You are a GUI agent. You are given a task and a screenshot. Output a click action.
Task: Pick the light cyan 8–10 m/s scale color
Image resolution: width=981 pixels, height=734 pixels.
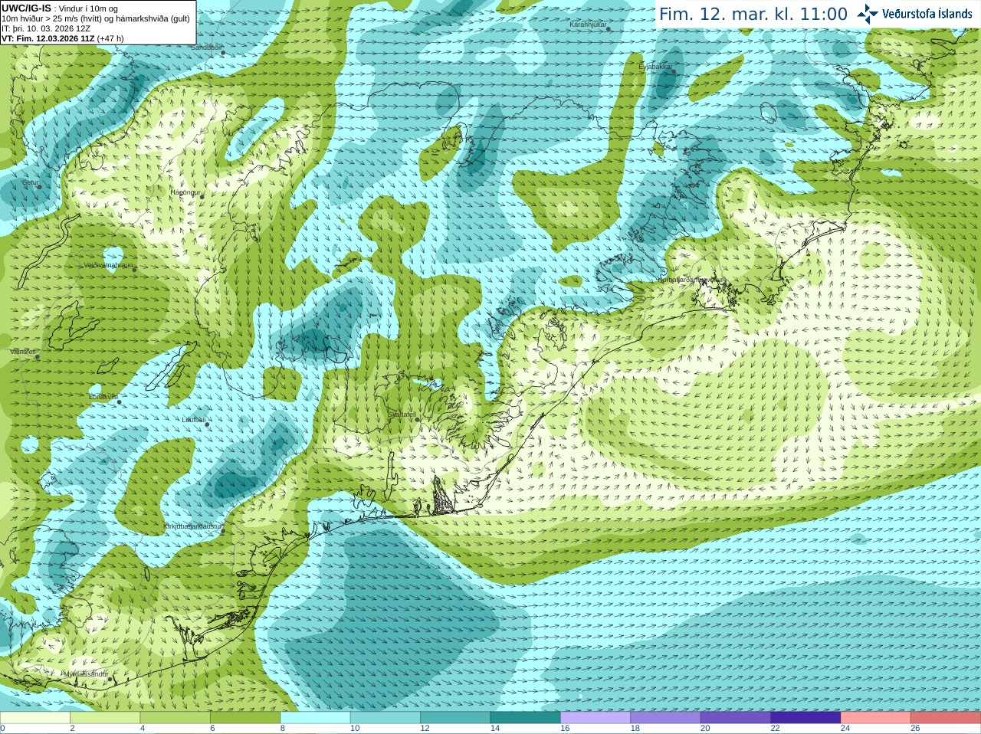tap(315, 718)
